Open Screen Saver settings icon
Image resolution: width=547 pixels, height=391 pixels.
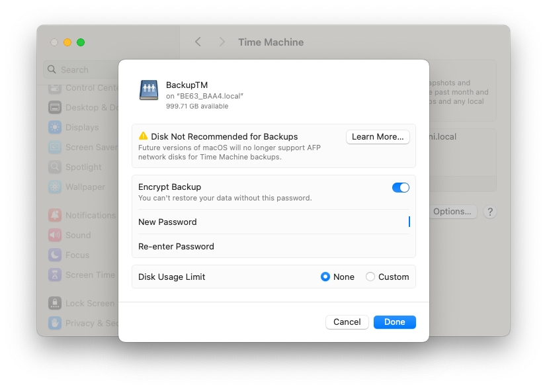(55, 147)
